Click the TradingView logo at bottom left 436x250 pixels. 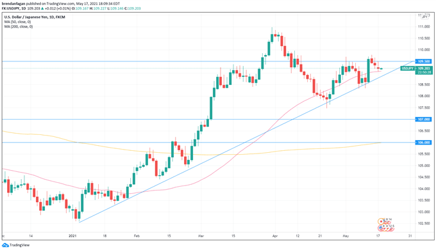click(15, 245)
